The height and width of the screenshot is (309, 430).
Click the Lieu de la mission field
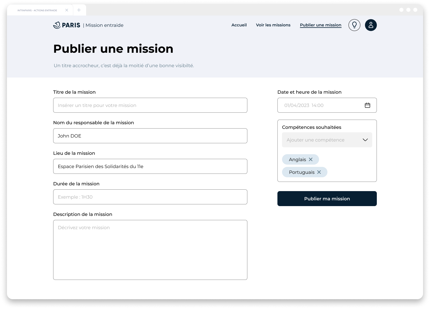coord(150,166)
